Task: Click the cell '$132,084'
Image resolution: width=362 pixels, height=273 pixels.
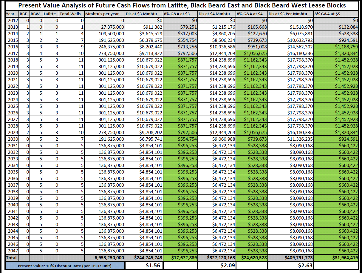Action: [x=336, y=27]
